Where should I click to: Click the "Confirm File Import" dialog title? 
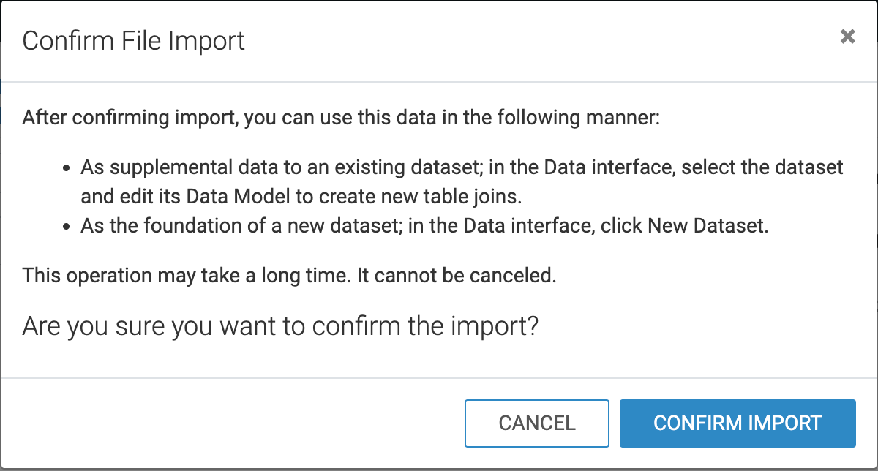coord(133,40)
